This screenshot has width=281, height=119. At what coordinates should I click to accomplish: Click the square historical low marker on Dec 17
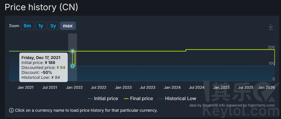coord(72,66)
